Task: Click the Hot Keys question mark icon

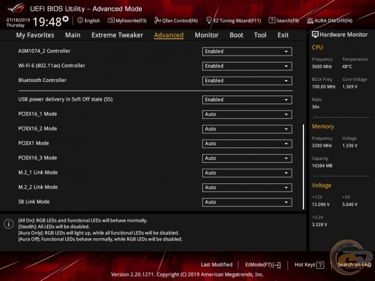Action: coord(320,265)
